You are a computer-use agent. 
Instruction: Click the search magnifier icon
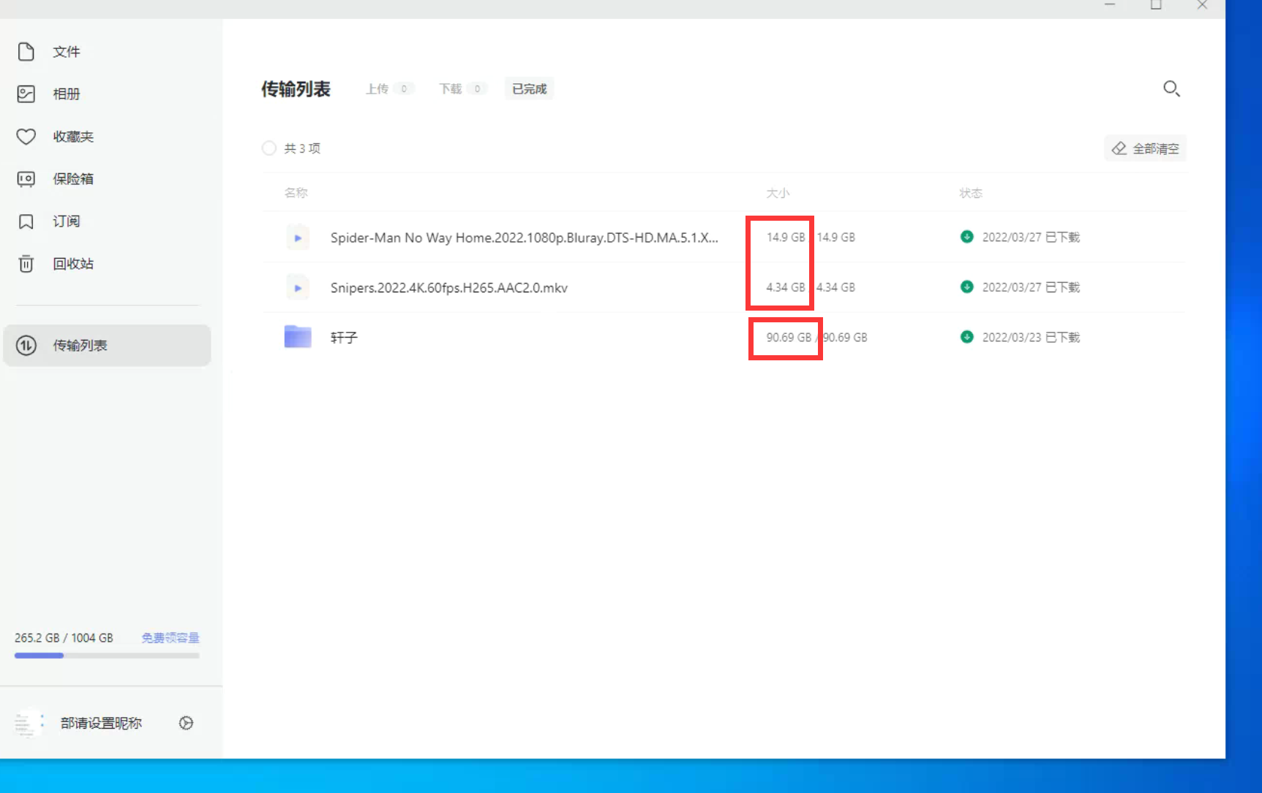[x=1171, y=89]
